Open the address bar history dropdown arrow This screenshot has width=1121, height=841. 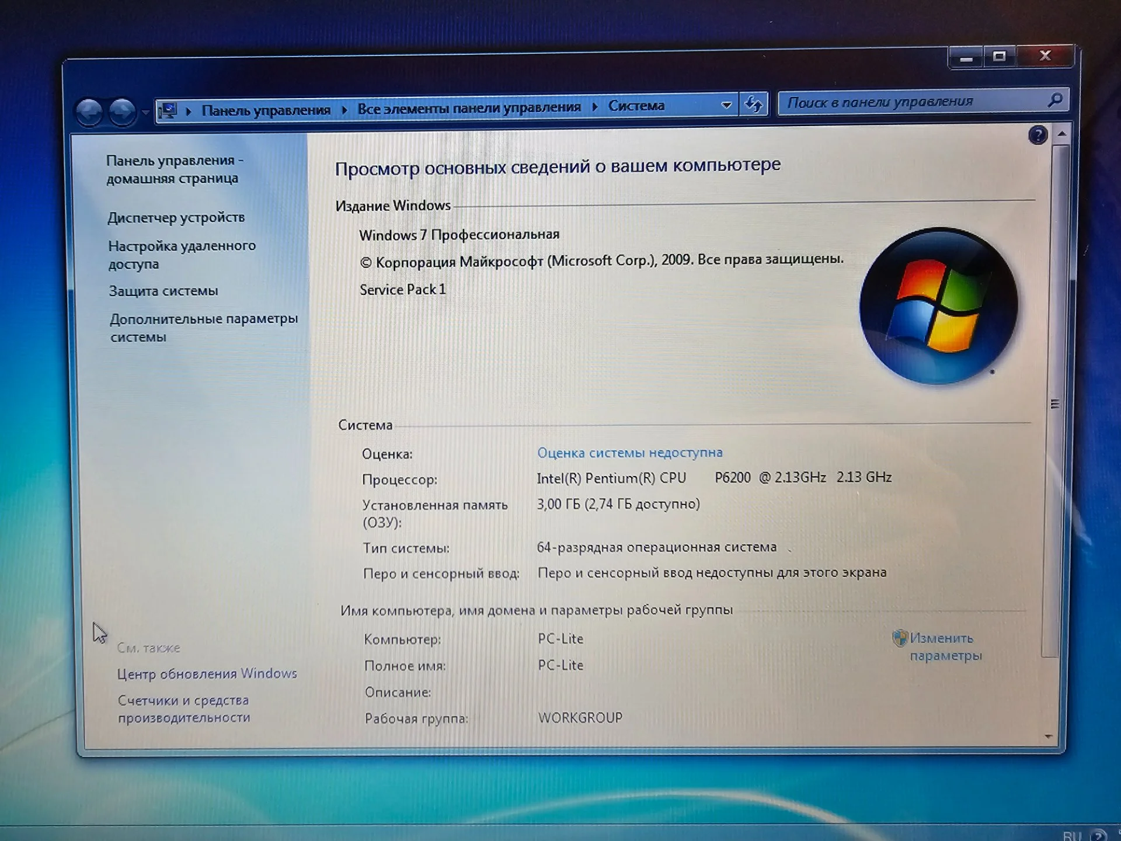(726, 105)
